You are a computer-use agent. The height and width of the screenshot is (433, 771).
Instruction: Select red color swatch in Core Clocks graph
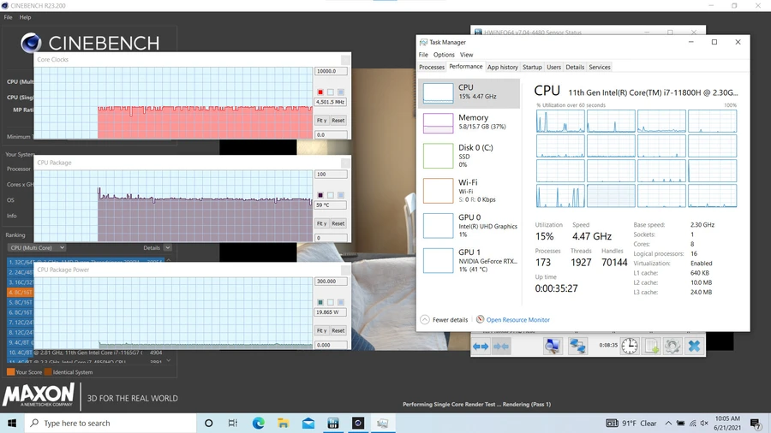(320, 92)
